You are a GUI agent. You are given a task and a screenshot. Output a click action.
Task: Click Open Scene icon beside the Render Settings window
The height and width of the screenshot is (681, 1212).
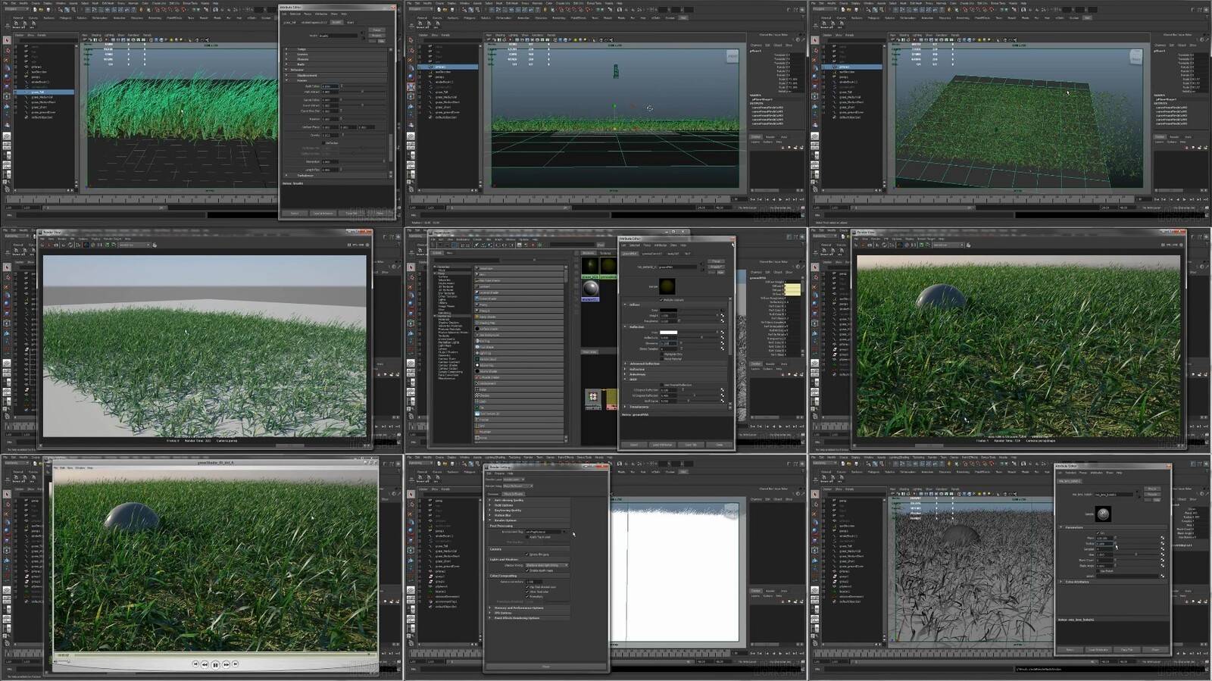point(445,464)
